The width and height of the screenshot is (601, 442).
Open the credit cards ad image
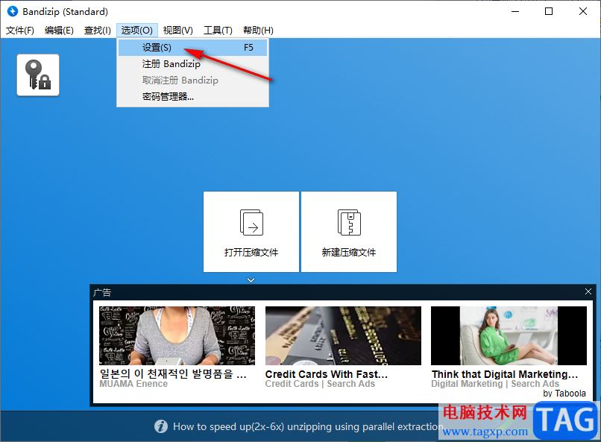coord(343,335)
